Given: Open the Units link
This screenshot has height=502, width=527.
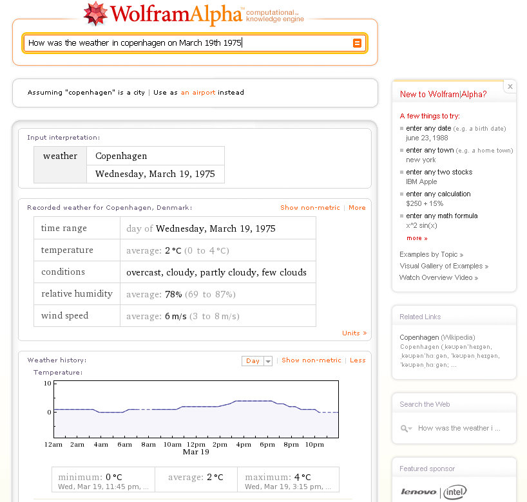Looking at the screenshot, I should pyautogui.click(x=354, y=333).
